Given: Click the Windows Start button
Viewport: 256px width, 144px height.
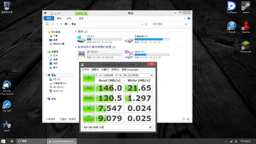Looking at the screenshot, I should 3,141.
